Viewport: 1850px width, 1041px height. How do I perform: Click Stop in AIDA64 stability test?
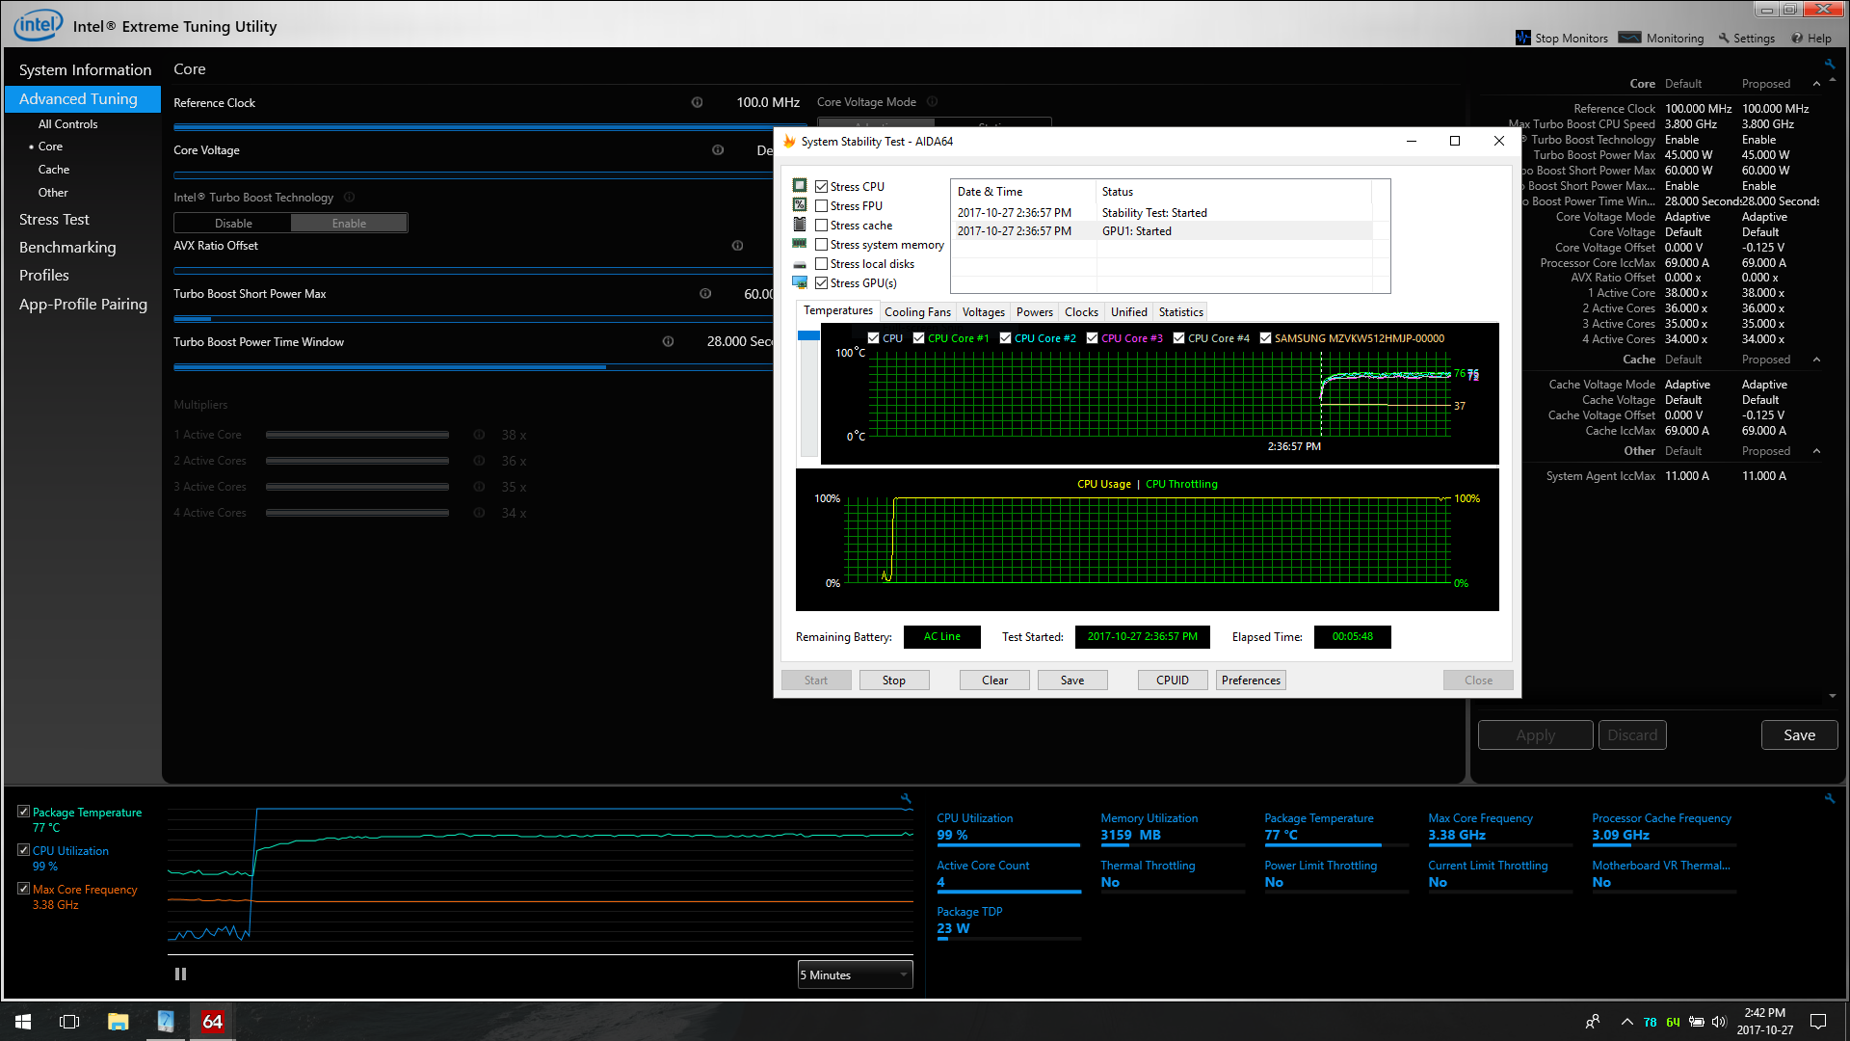894,681
